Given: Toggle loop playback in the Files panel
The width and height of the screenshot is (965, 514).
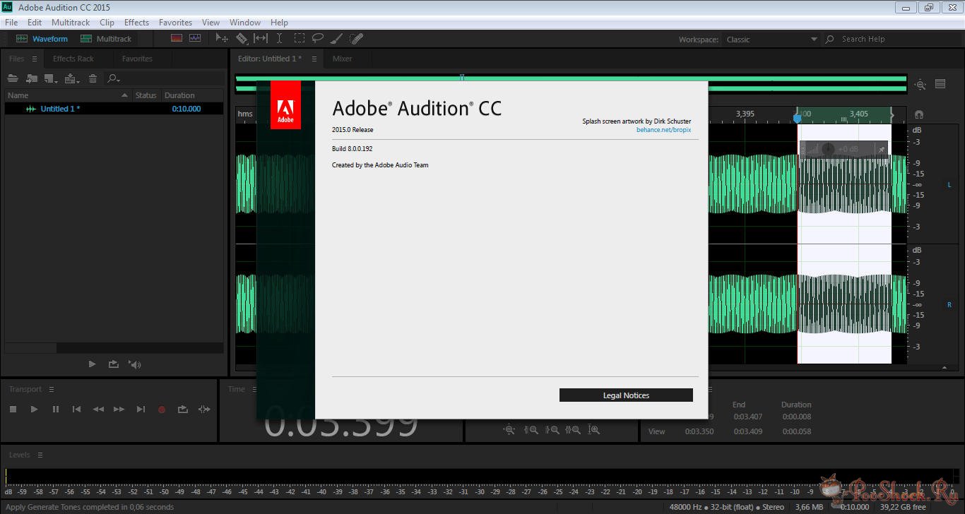Looking at the screenshot, I should pos(113,364).
